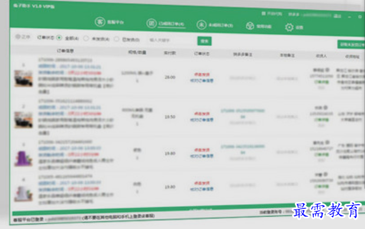Screen dimensions: 365x229
Task: Click the info icon beside row 4 recipient name
Action: (325, 174)
